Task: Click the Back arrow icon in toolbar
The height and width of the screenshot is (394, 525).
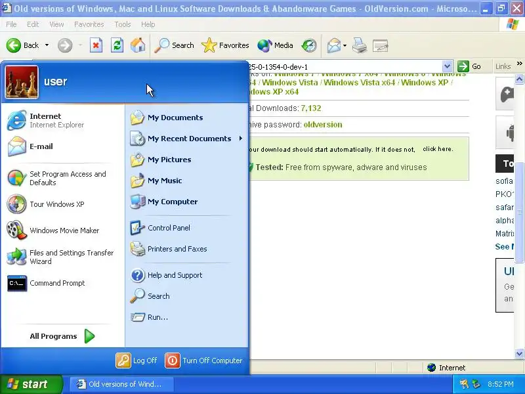Action: [x=13, y=45]
